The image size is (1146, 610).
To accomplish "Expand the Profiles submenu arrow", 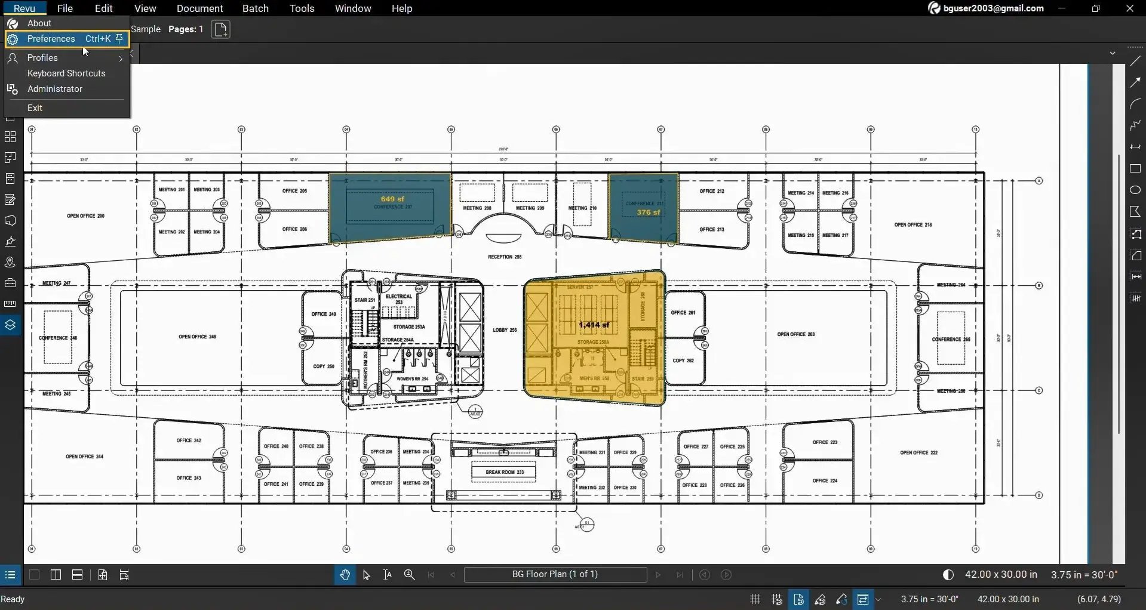I will [x=121, y=58].
